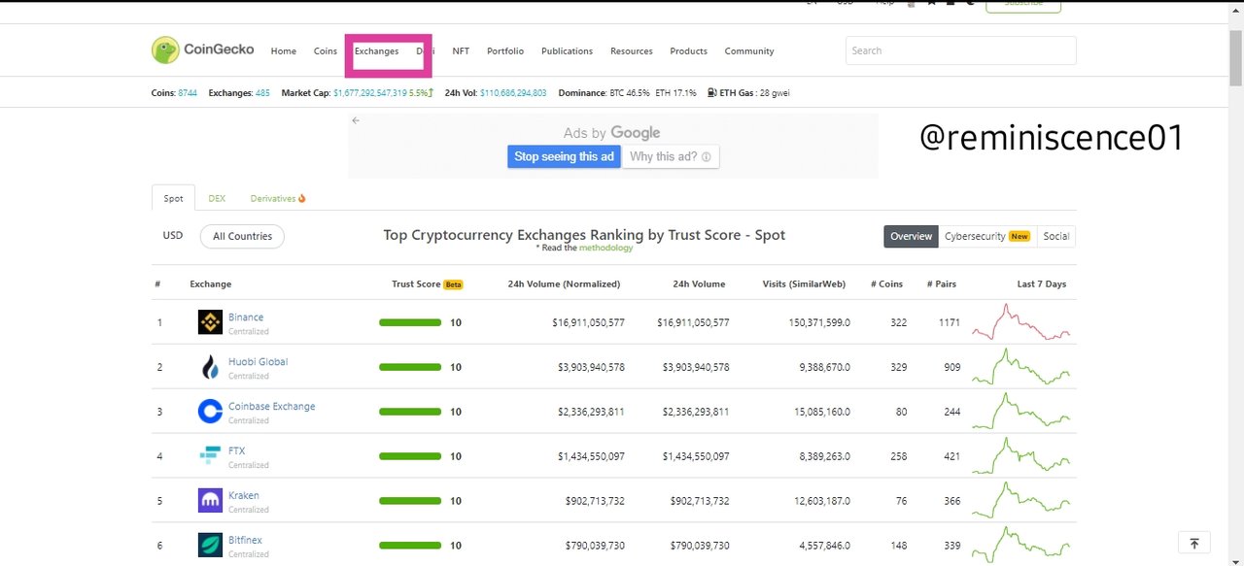Open the Kraken exchange link

tap(244, 496)
